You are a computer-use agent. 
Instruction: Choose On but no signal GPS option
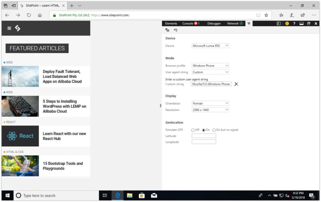pyautogui.click(x=214, y=130)
